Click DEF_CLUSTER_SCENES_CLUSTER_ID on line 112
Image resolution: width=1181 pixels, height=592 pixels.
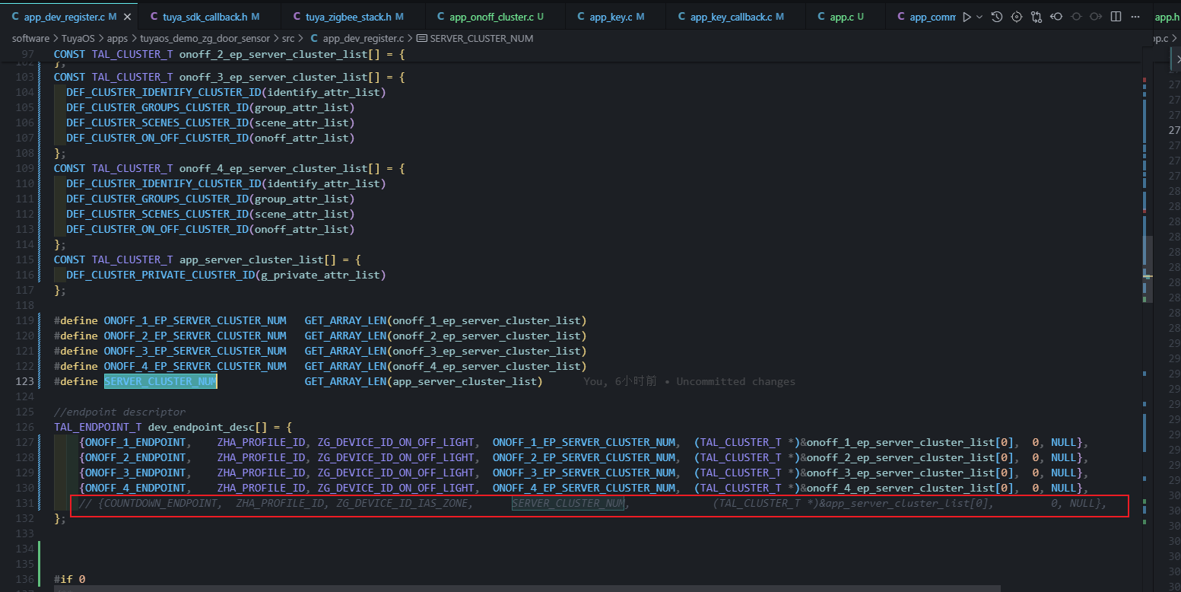click(x=157, y=214)
